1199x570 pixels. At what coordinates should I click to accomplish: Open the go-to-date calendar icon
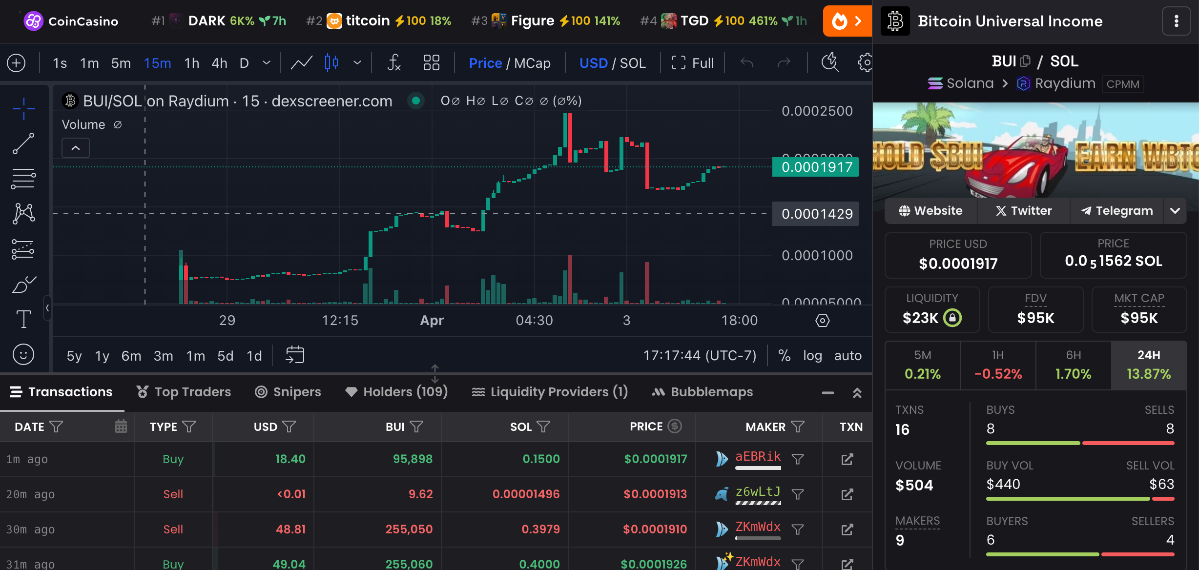(295, 355)
